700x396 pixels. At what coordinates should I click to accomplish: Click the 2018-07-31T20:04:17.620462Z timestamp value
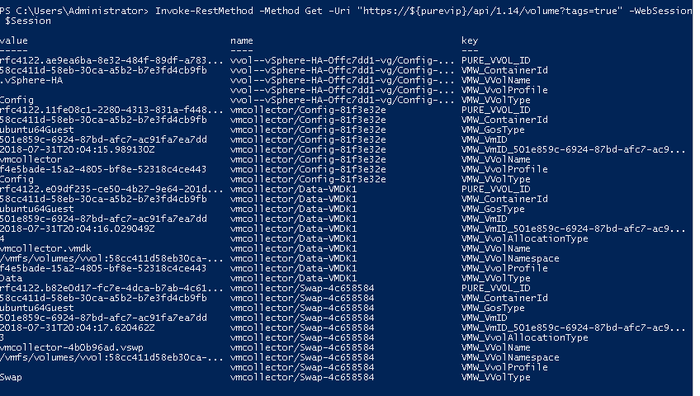coord(78,328)
